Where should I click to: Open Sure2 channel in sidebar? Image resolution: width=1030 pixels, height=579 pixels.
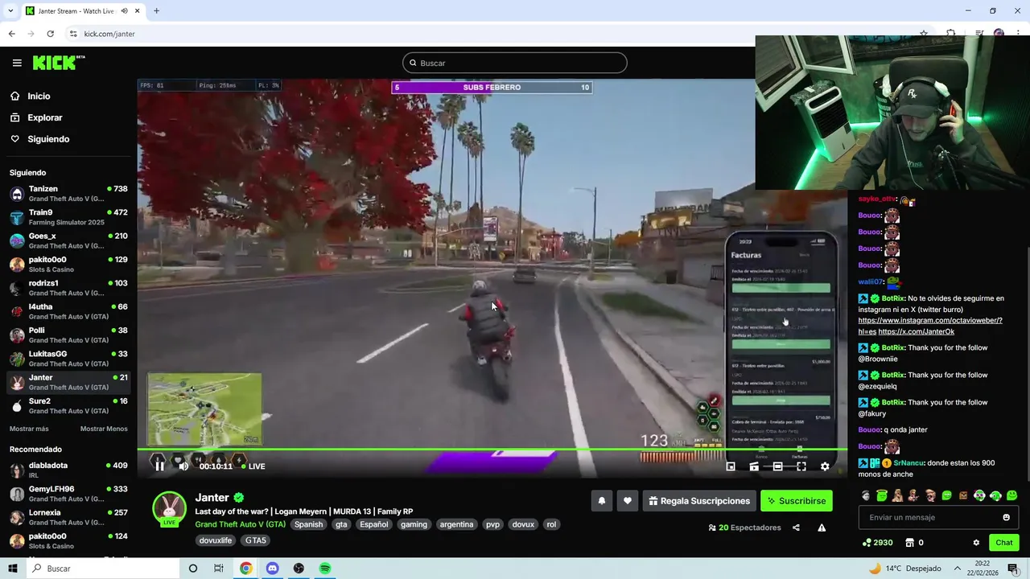pyautogui.click(x=68, y=405)
